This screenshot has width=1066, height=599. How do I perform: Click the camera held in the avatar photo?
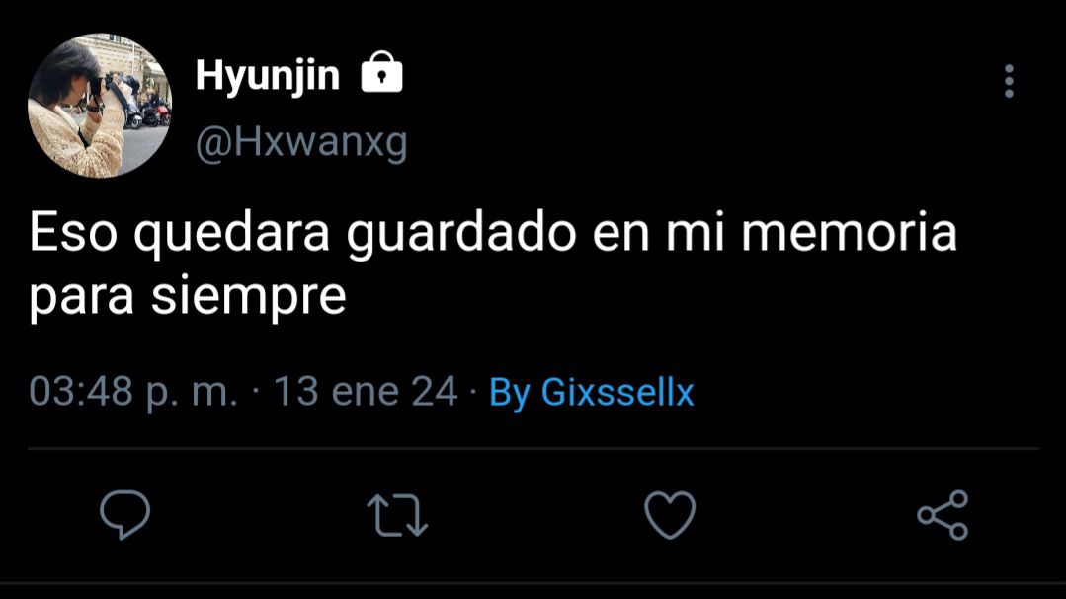pos(97,86)
